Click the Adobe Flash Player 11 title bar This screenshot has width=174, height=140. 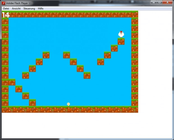pos(19,3)
